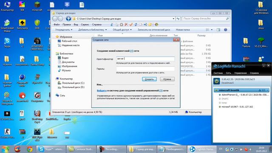Open the Общий доступ dropdown

(122, 30)
